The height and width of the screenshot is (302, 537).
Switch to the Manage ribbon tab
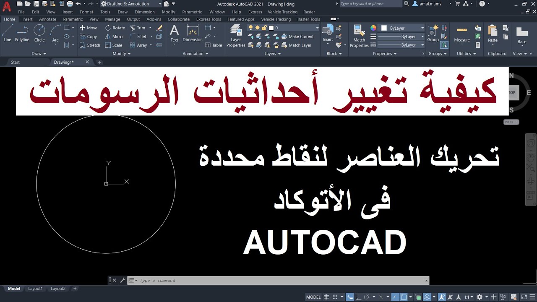click(112, 19)
